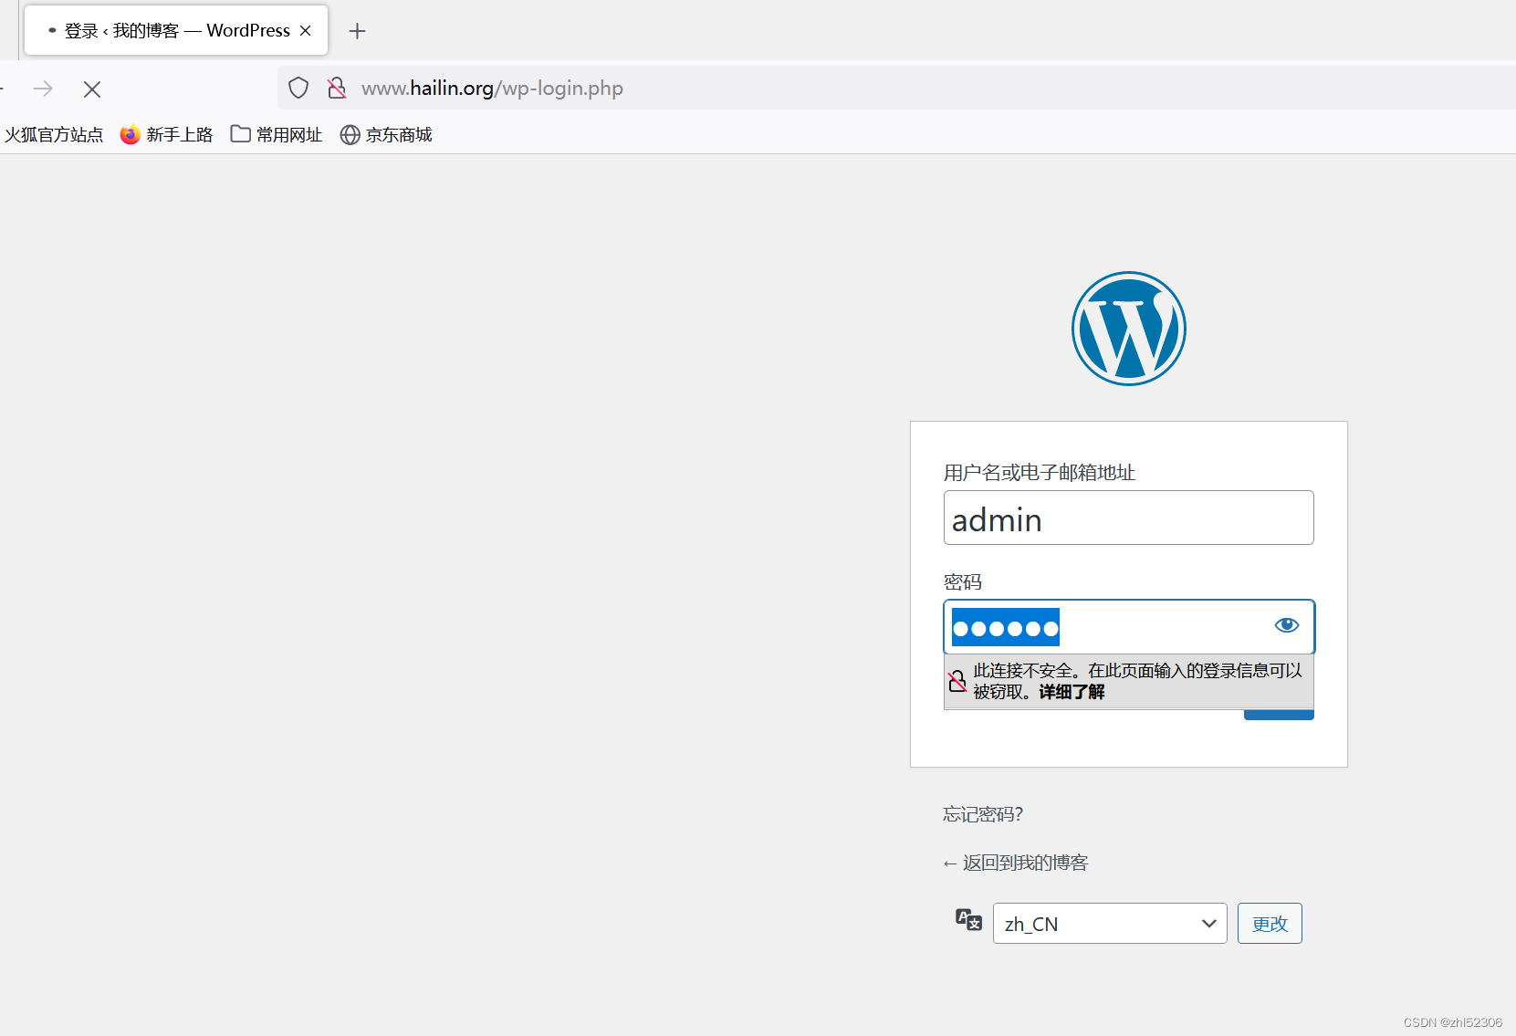Open the 常用网址 bookmark folder
The image size is (1516, 1036).
[x=277, y=135]
